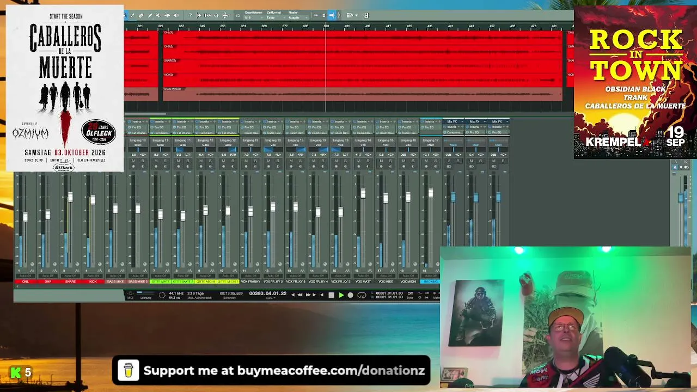The height and width of the screenshot is (392, 697).
Task: Mute the VOX MICHI channel
Action: pos(403,161)
